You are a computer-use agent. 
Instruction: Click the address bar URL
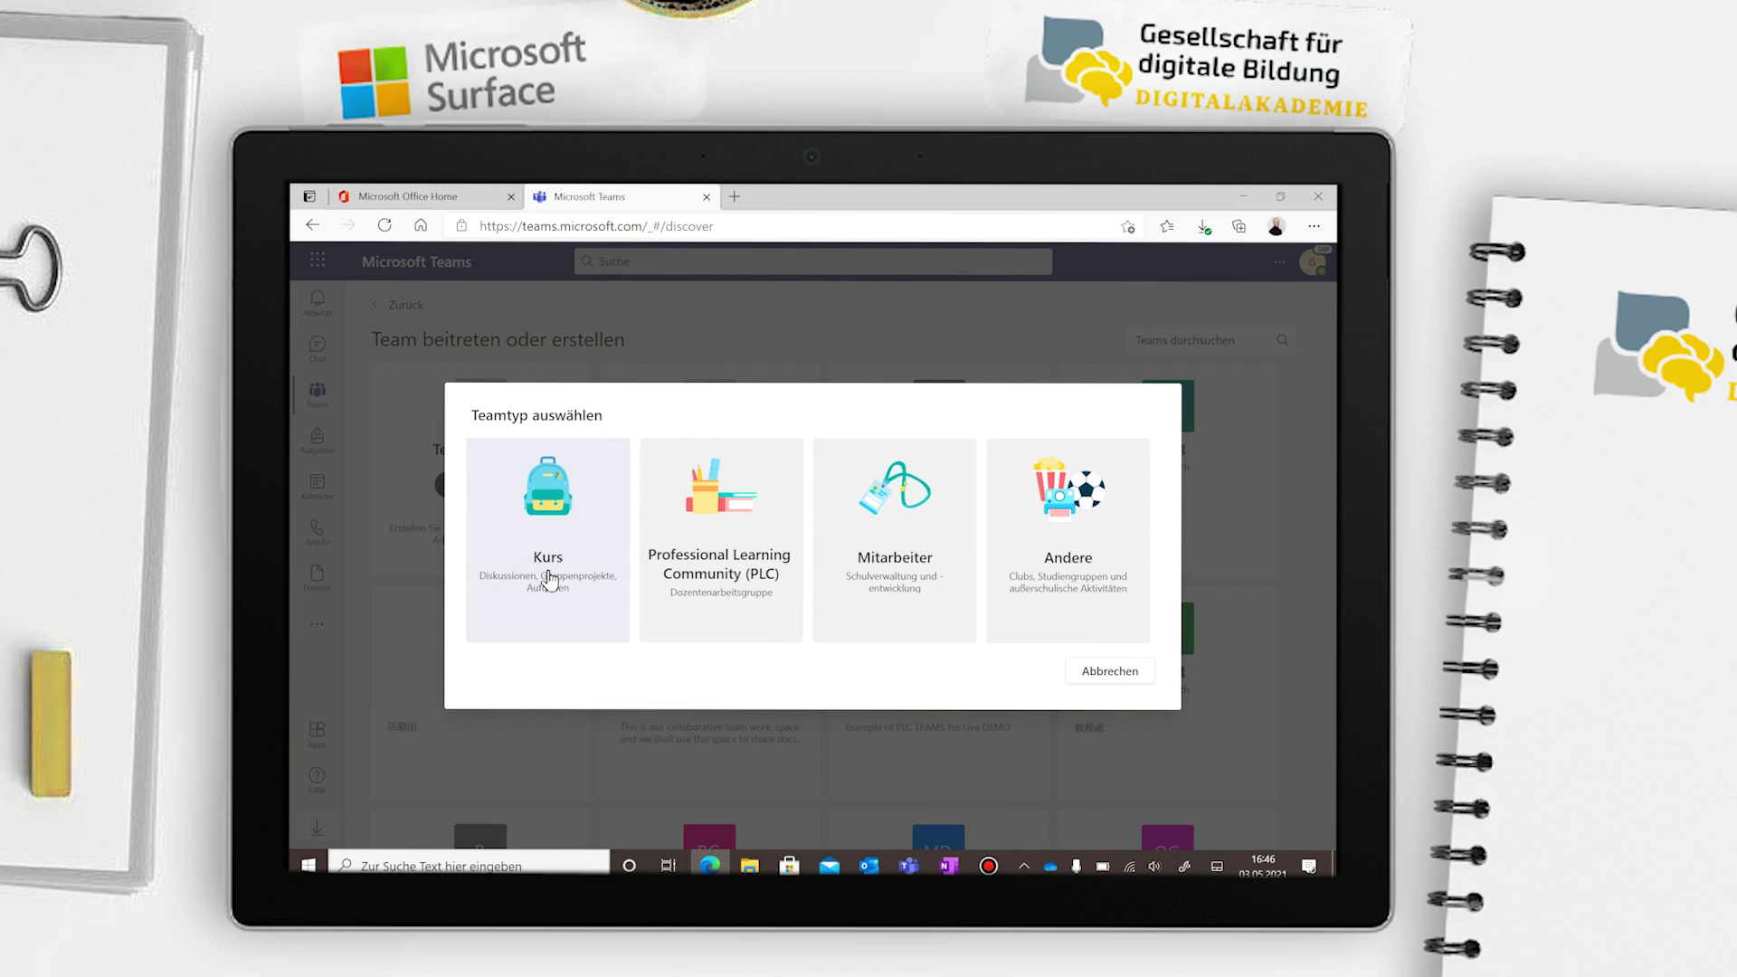pos(596,226)
